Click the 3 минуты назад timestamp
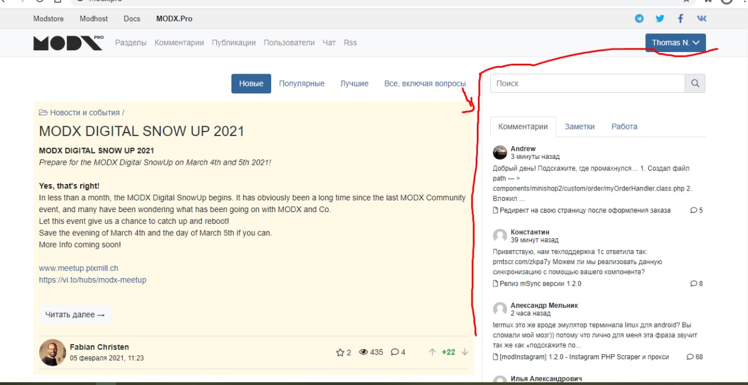 535,157
